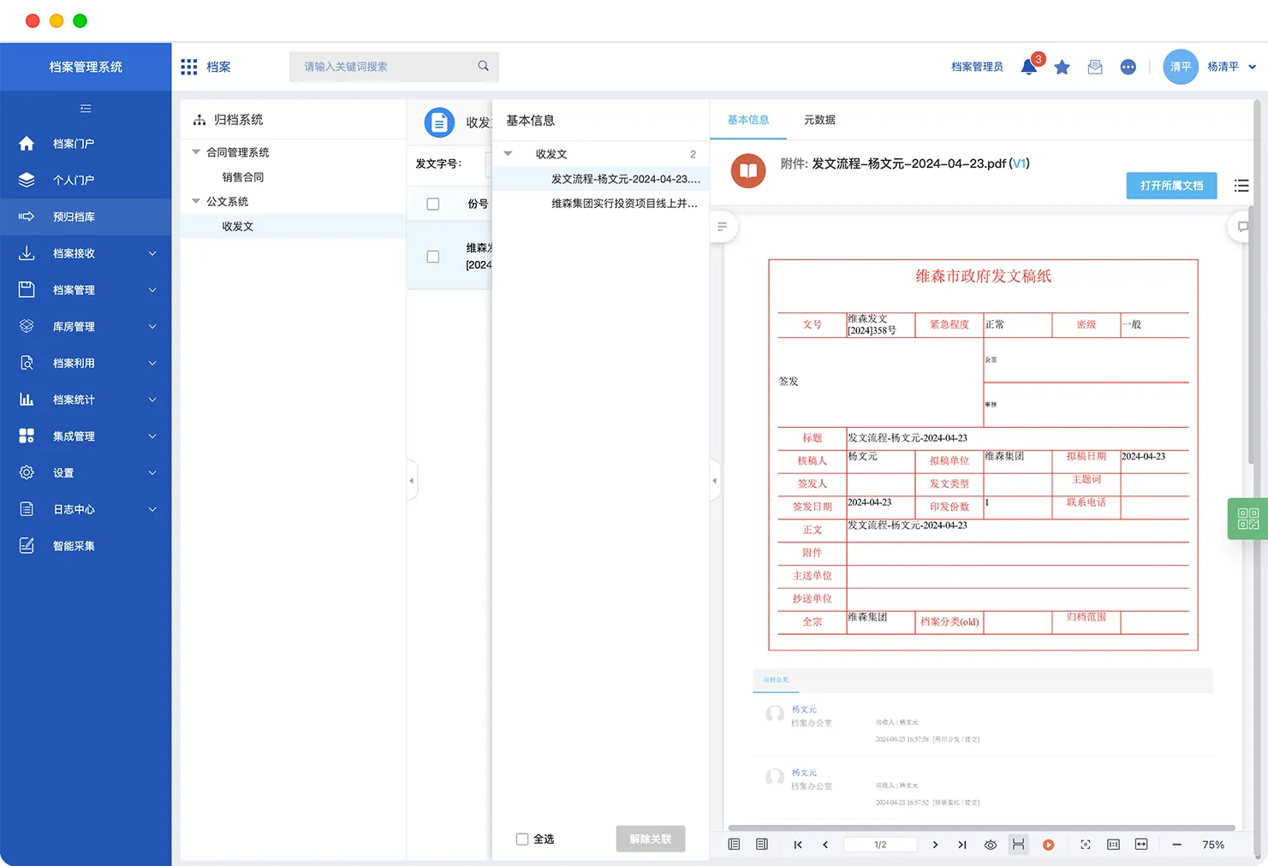Select 预归档库 in the sidebar
Image resolution: width=1268 pixels, height=866 pixels.
click(x=86, y=216)
